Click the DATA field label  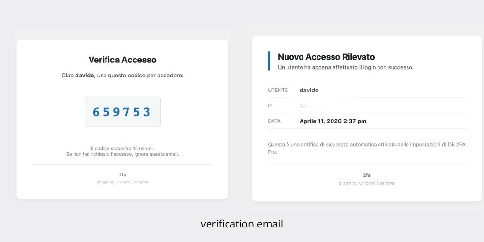(x=274, y=121)
